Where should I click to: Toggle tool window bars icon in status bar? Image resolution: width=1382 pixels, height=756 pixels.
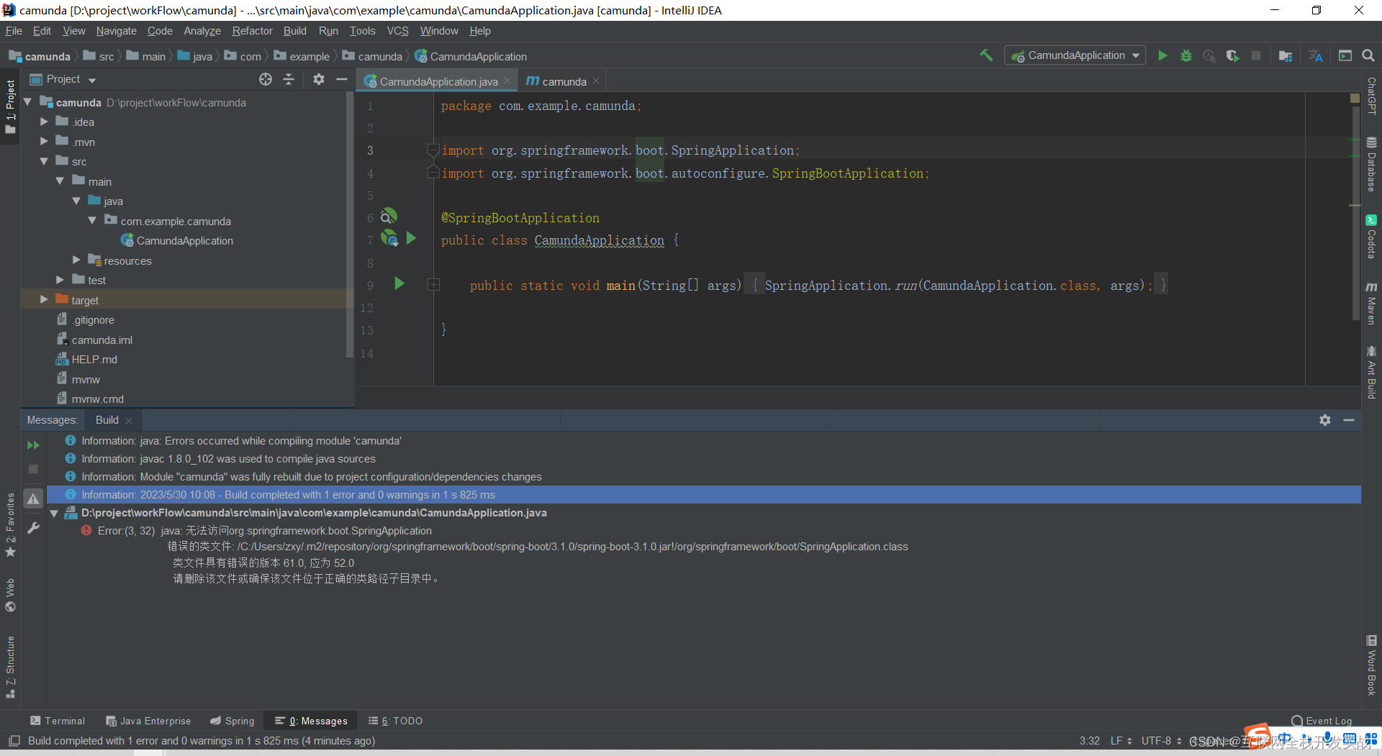[x=14, y=741]
